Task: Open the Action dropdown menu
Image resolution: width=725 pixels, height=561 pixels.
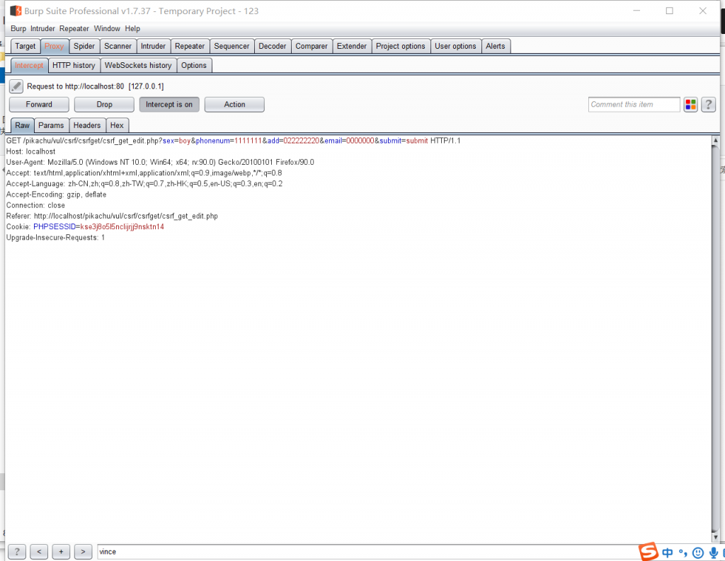Action: [x=234, y=105]
